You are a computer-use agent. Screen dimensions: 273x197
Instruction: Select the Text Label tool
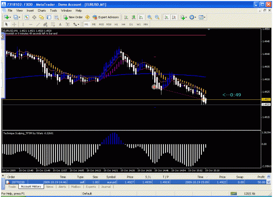point(68,24)
